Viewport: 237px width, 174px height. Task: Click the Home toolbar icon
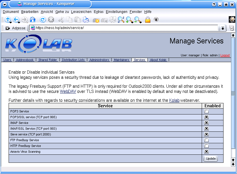coord(33,20)
